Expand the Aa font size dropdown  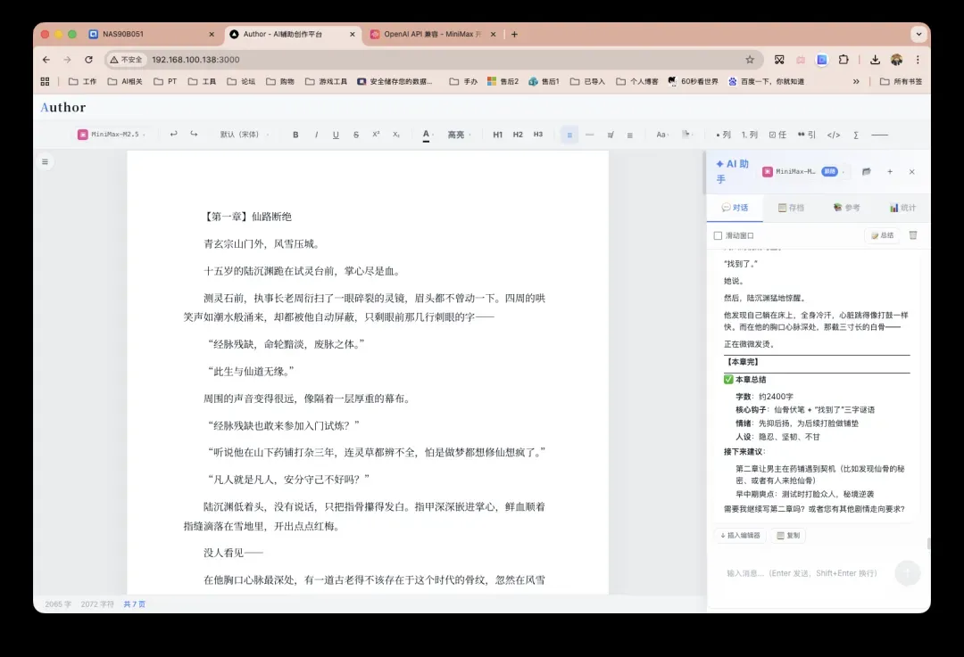point(661,135)
